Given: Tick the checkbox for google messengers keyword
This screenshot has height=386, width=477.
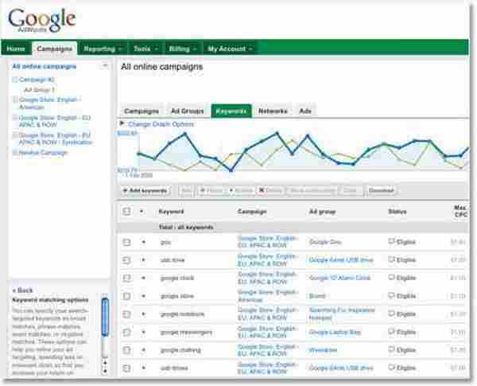Looking at the screenshot, I should [x=126, y=332].
